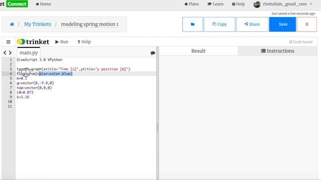The width and height of the screenshot is (321, 180).
Task: Click line 9 'k=5.16'
Action: tap(23, 97)
